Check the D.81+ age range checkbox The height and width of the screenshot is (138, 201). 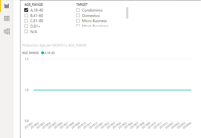click(x=26, y=26)
